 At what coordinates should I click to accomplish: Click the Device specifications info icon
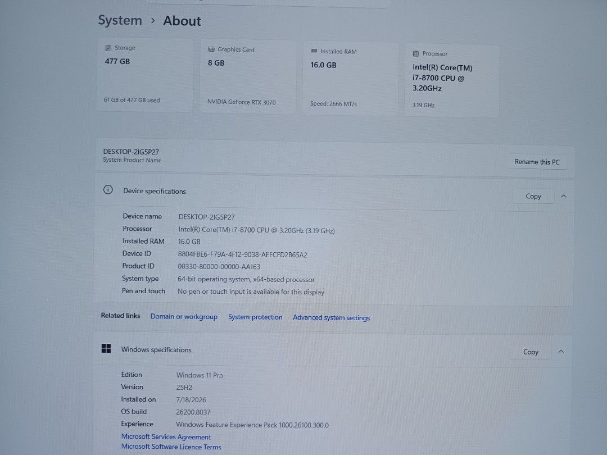click(x=108, y=190)
